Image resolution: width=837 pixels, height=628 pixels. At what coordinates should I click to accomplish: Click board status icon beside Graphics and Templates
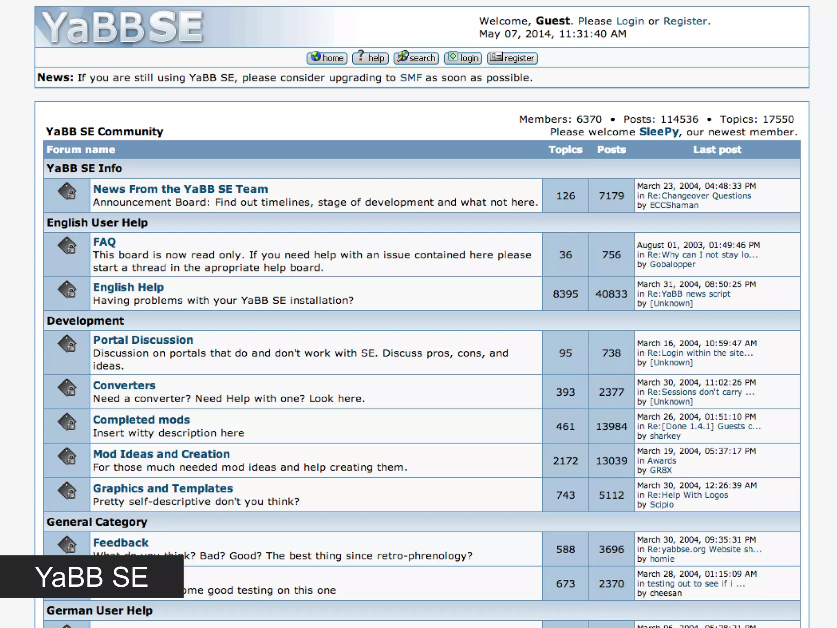[67, 491]
